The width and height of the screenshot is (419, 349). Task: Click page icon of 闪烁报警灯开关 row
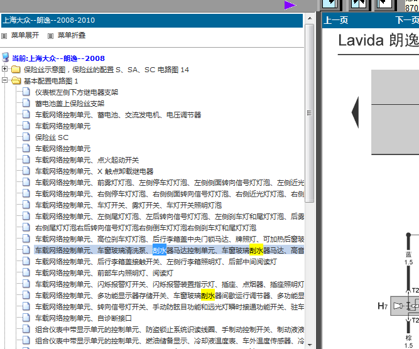point(26,283)
